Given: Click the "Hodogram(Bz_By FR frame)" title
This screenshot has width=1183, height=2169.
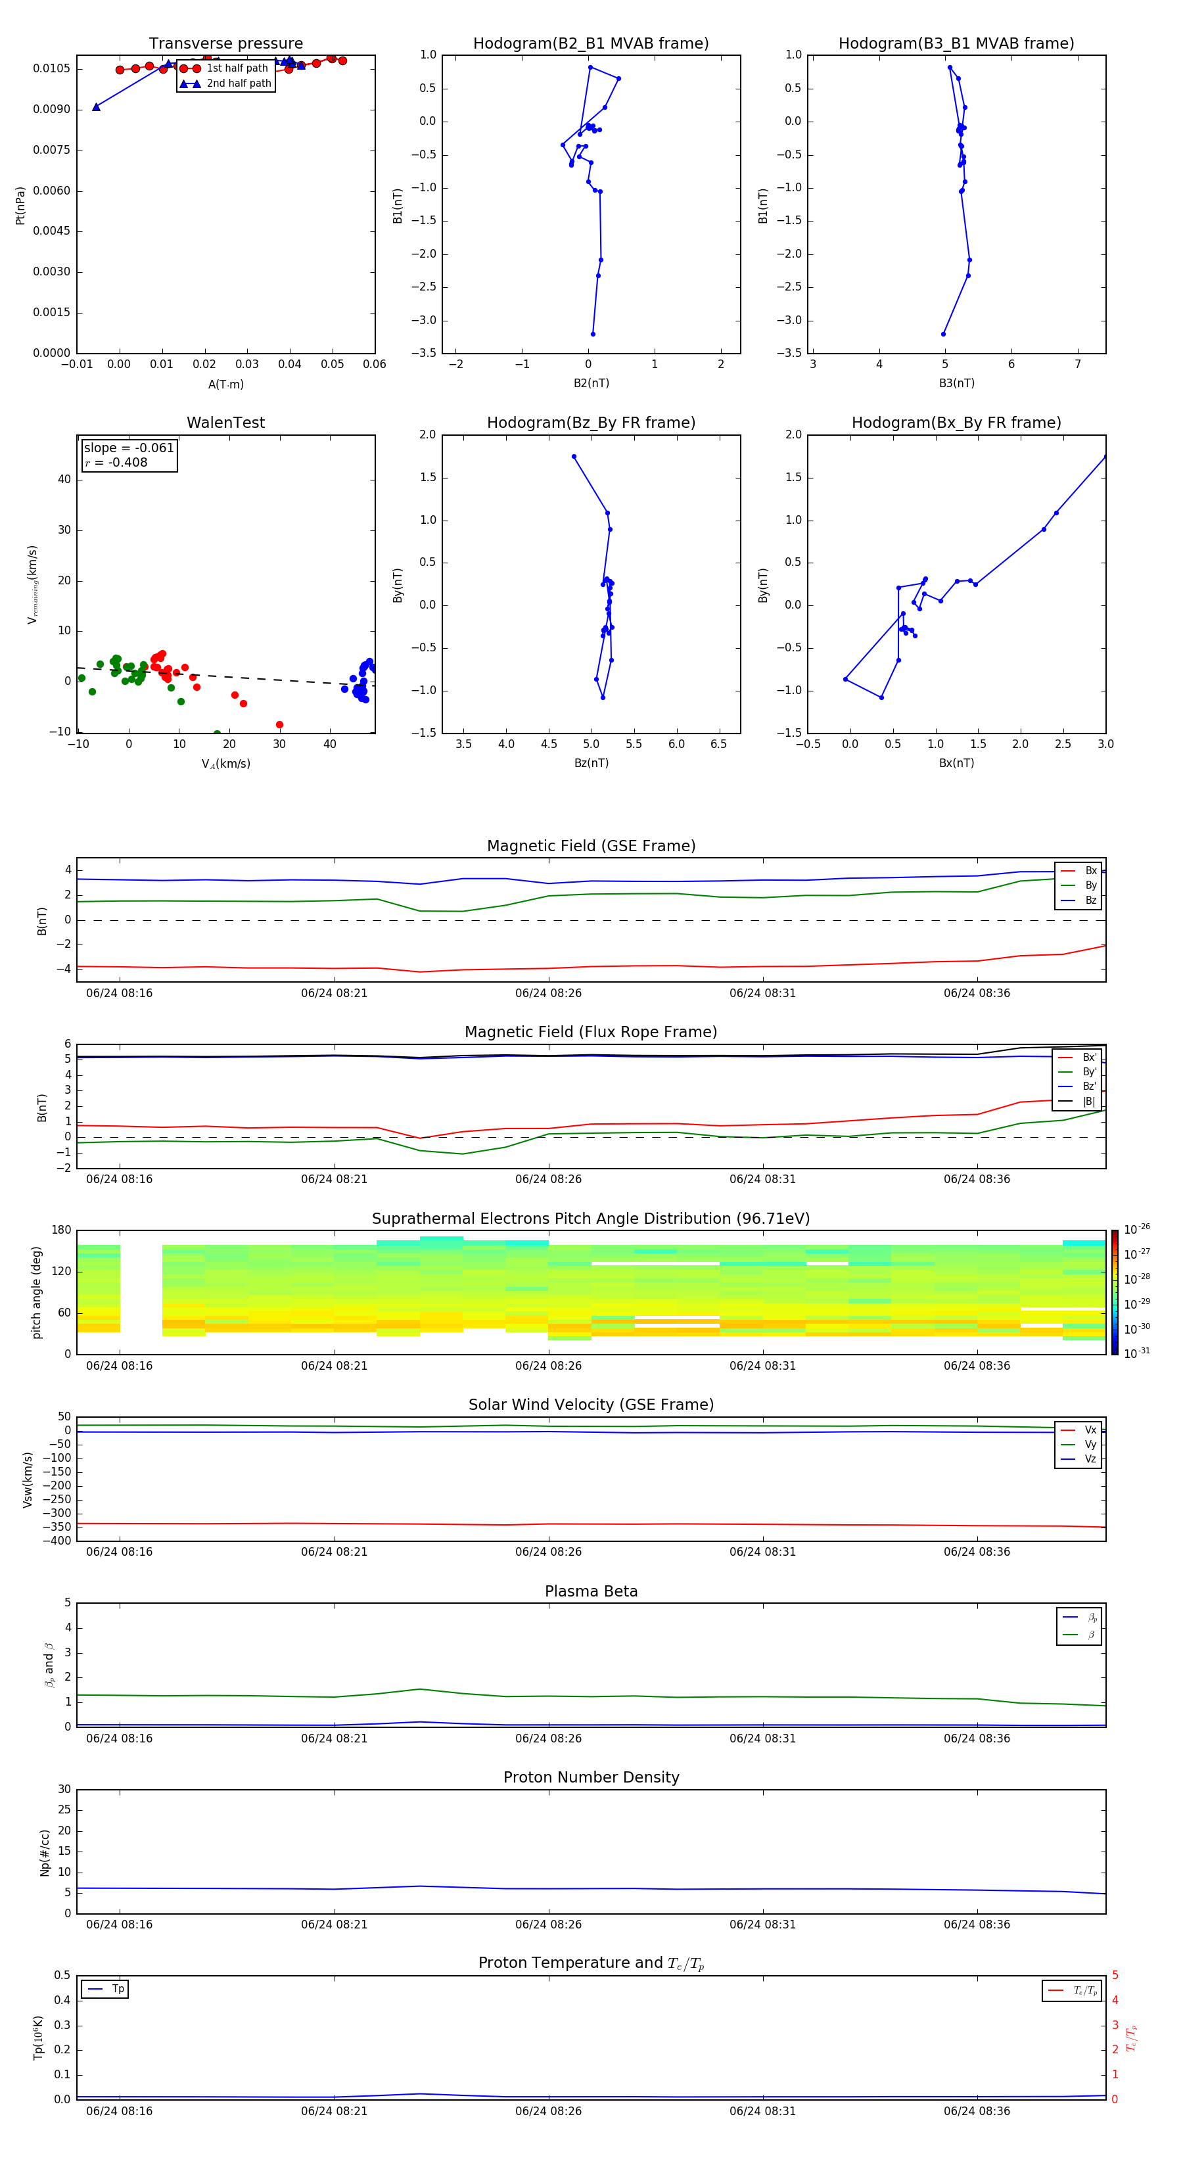Looking at the screenshot, I should pos(591,423).
